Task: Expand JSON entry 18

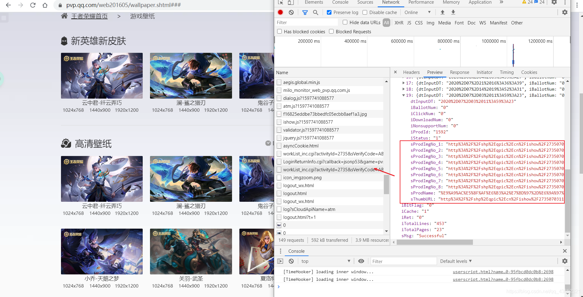Action: 403,89
